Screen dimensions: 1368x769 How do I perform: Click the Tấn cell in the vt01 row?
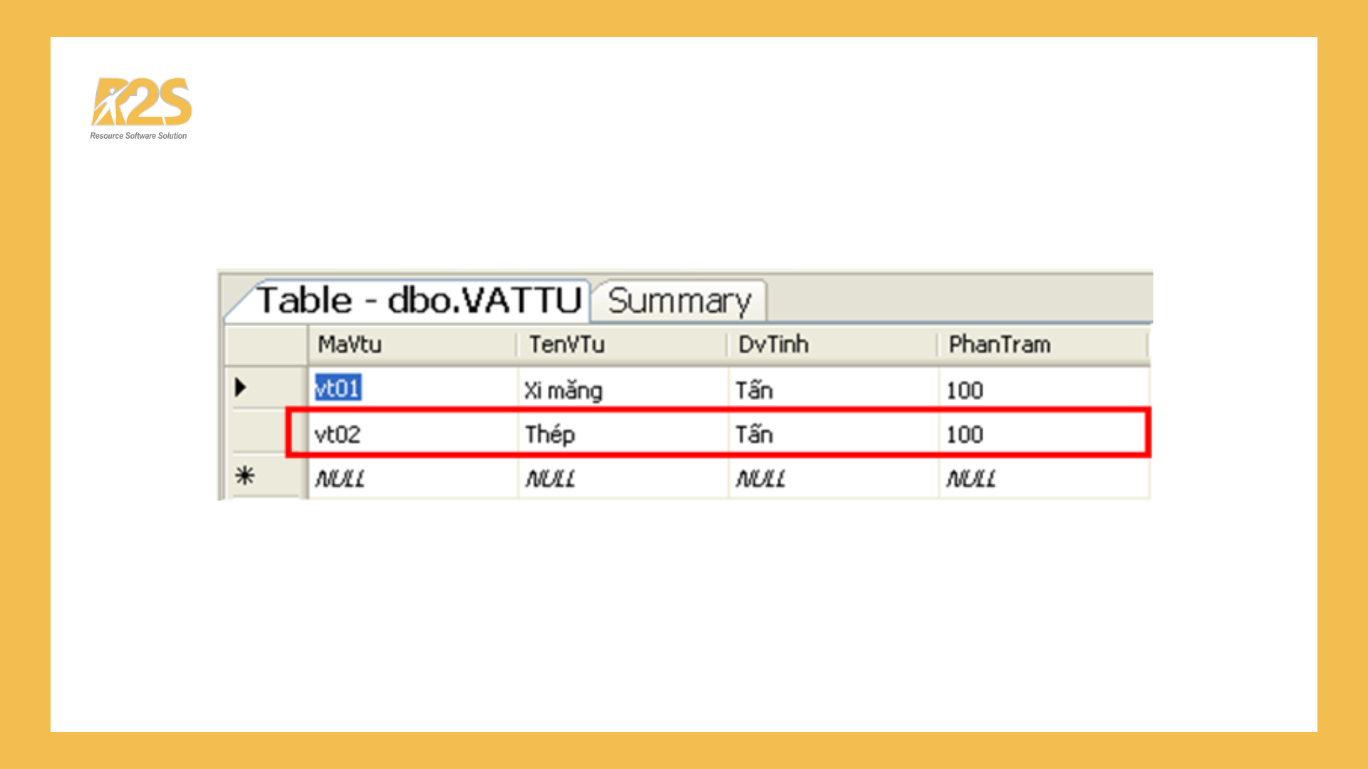coord(753,389)
